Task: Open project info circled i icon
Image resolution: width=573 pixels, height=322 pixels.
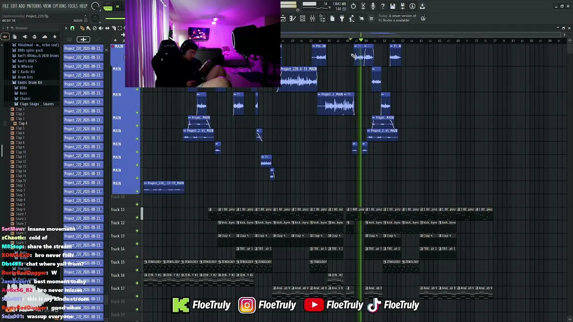Action: pos(412,6)
